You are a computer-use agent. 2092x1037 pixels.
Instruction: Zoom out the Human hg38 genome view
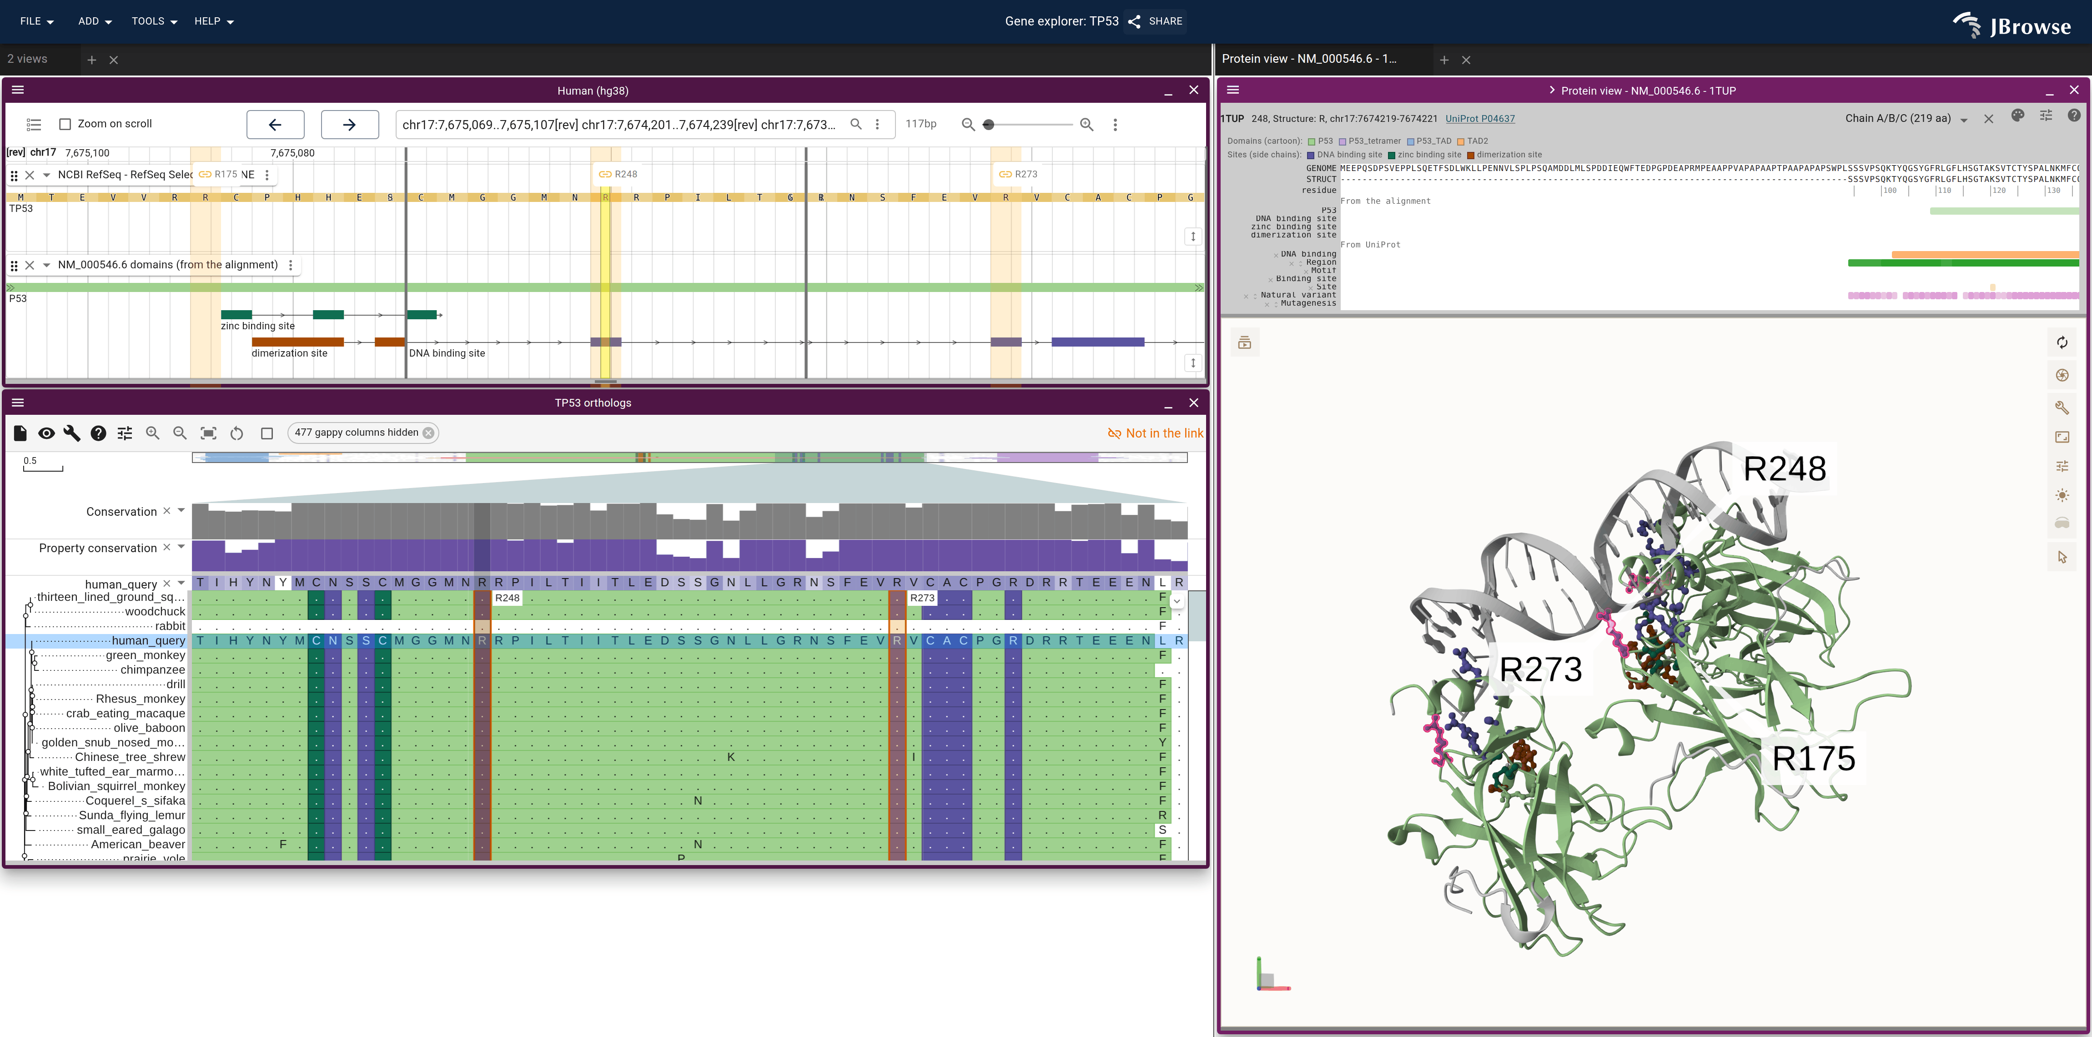968,124
